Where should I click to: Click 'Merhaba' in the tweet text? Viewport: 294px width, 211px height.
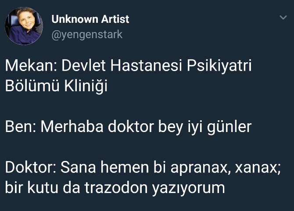pos(72,127)
